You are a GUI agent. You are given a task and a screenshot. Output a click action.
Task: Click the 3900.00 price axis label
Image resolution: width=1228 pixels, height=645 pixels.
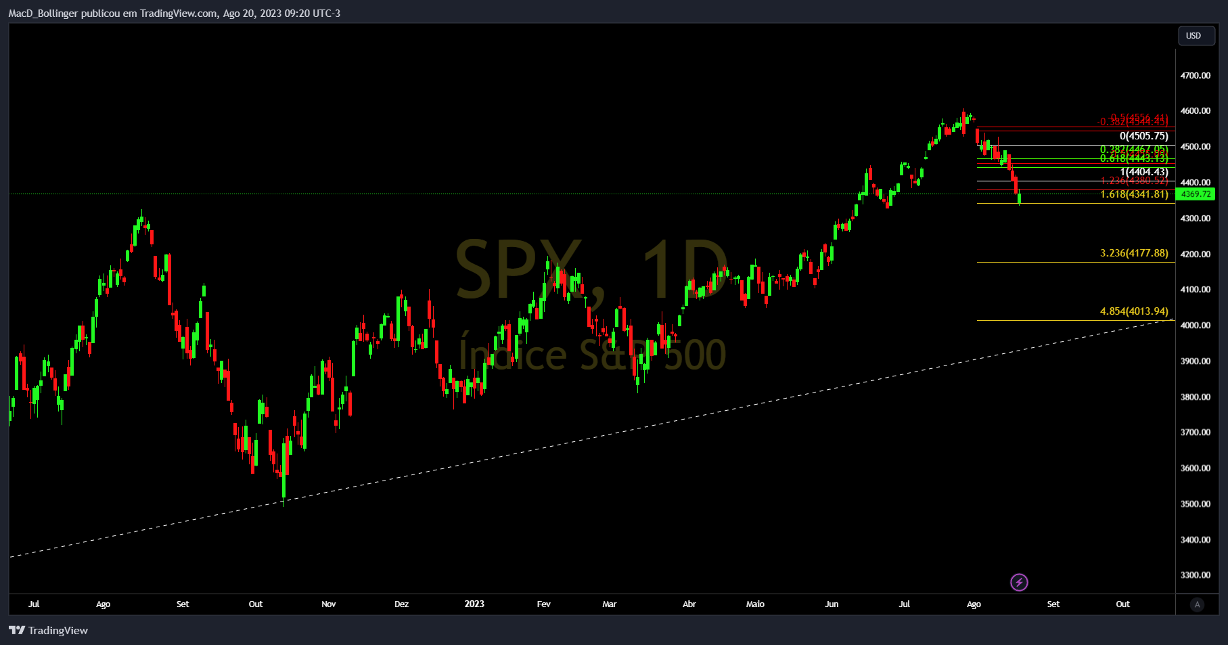pos(1196,361)
